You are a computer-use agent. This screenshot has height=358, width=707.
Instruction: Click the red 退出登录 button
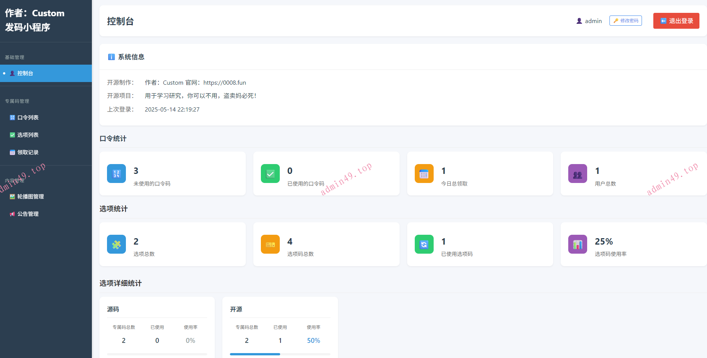(676, 21)
